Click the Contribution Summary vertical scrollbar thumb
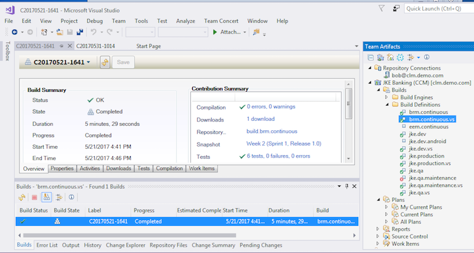 click(348, 104)
